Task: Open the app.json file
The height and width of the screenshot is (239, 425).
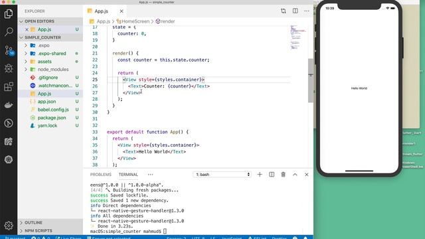Action: click(x=50, y=102)
